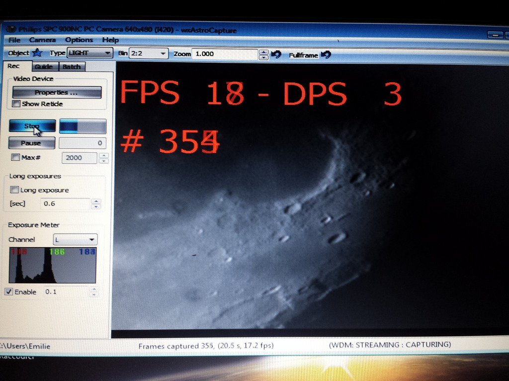Uncheck the exposure meter Enable checkbox
This screenshot has width=509, height=381.
point(9,292)
